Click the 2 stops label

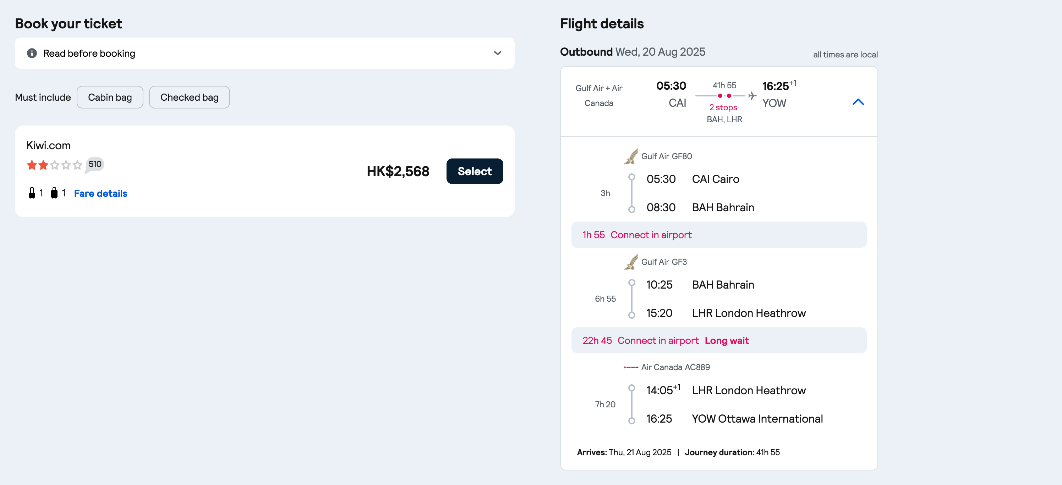point(723,107)
